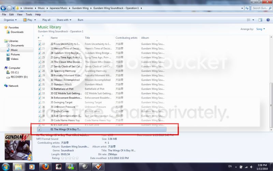Select the Music library in sidebar
This screenshot has width=273, height=171.
[14, 50]
